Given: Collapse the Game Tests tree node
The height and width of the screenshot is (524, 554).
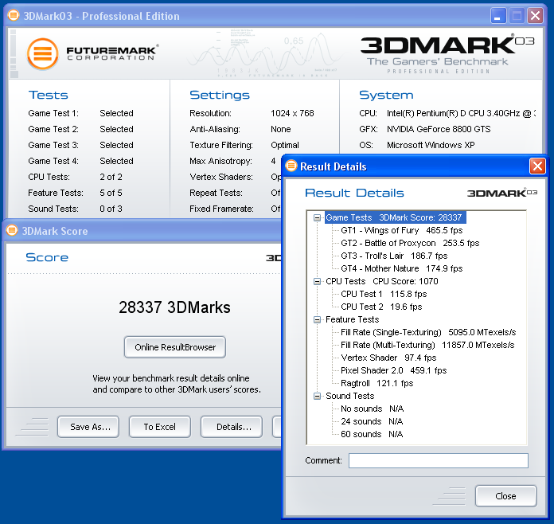Looking at the screenshot, I should 318,218.
